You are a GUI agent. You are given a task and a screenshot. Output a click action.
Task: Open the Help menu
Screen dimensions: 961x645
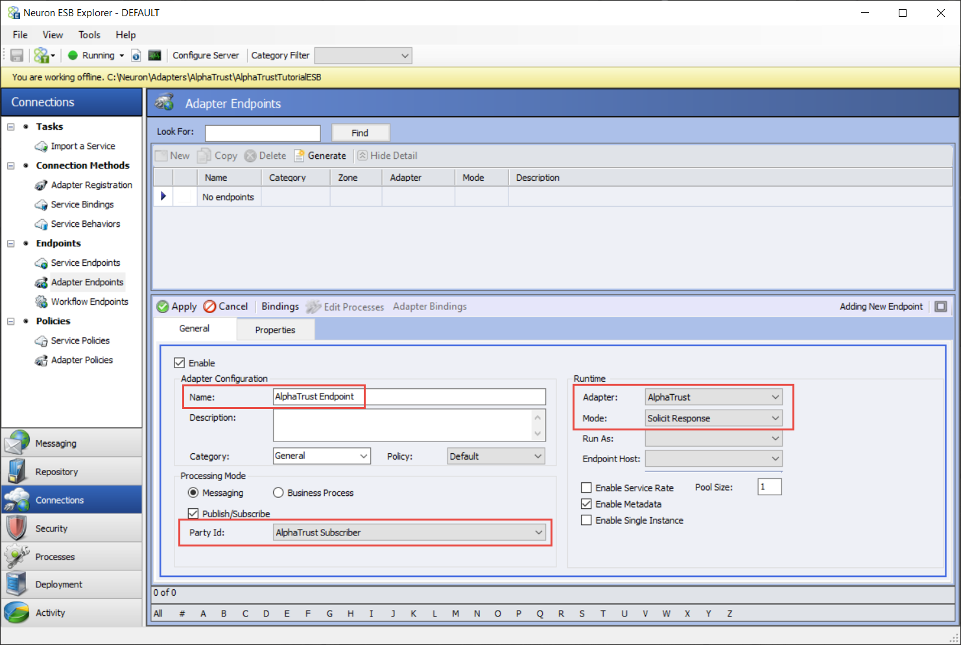pyautogui.click(x=126, y=35)
